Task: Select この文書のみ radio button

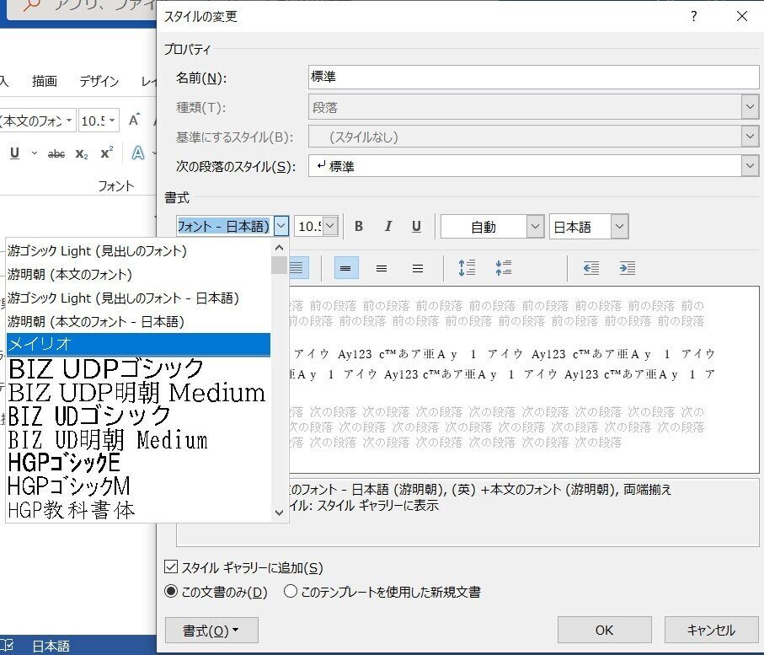Action: pos(170,592)
